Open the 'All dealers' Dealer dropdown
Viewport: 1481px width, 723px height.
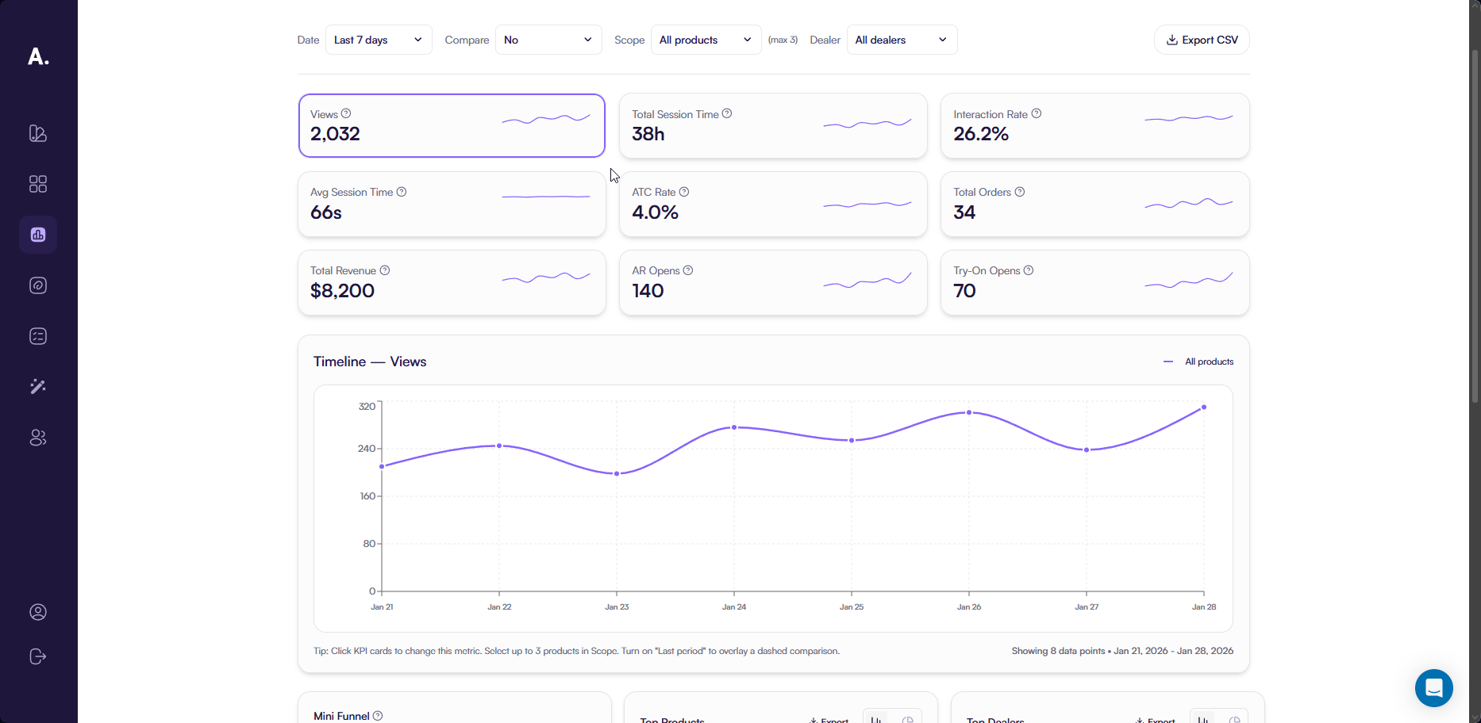click(902, 40)
